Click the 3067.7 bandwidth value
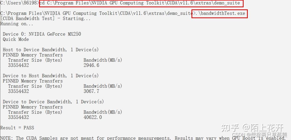Screen dimensions: 291x140 tap(91, 91)
